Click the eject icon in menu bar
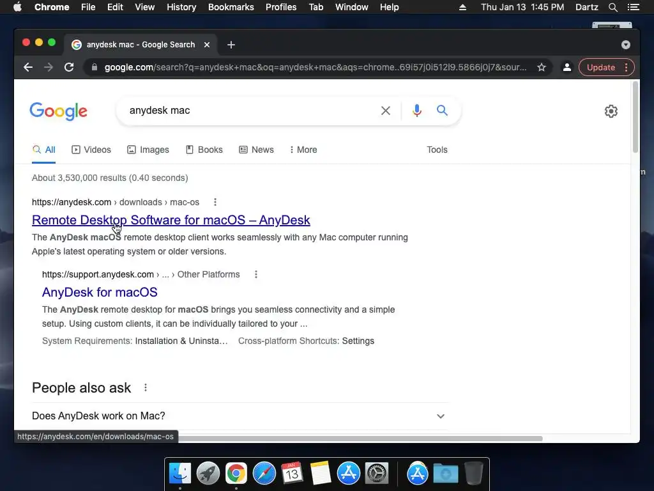Image resolution: width=654 pixels, height=491 pixels. (462, 7)
